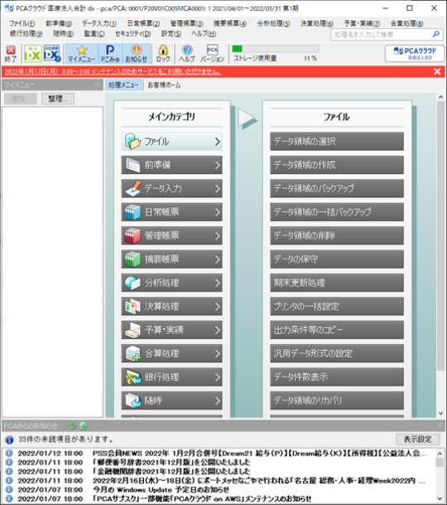The height and width of the screenshot is (505, 447).
Task: Close the red maintenance notice banner
Action: point(437,71)
